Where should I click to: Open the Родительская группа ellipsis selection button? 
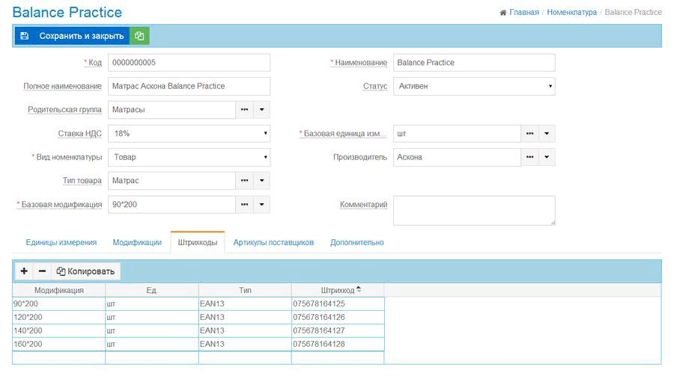(245, 110)
